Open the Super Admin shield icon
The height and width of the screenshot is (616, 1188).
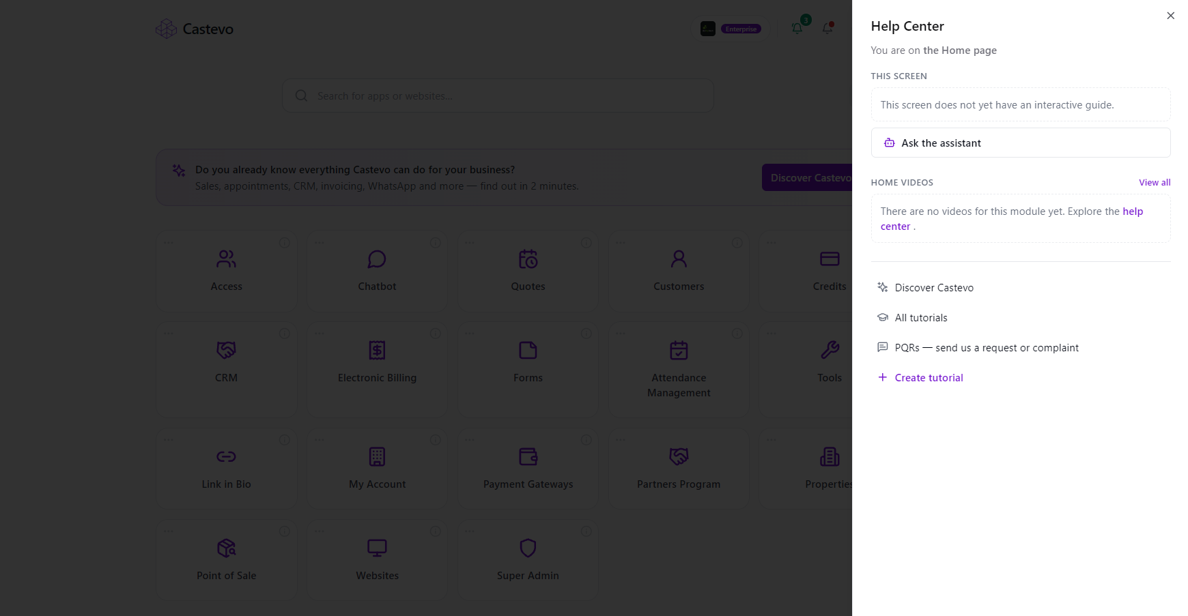pyautogui.click(x=528, y=548)
